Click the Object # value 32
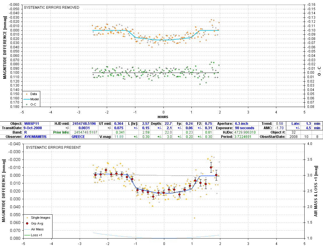Image resolution: width=323 pixels, height=247 pixels. (x=294, y=132)
